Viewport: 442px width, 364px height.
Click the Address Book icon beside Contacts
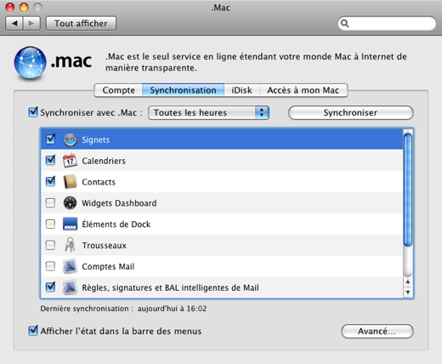click(x=70, y=182)
